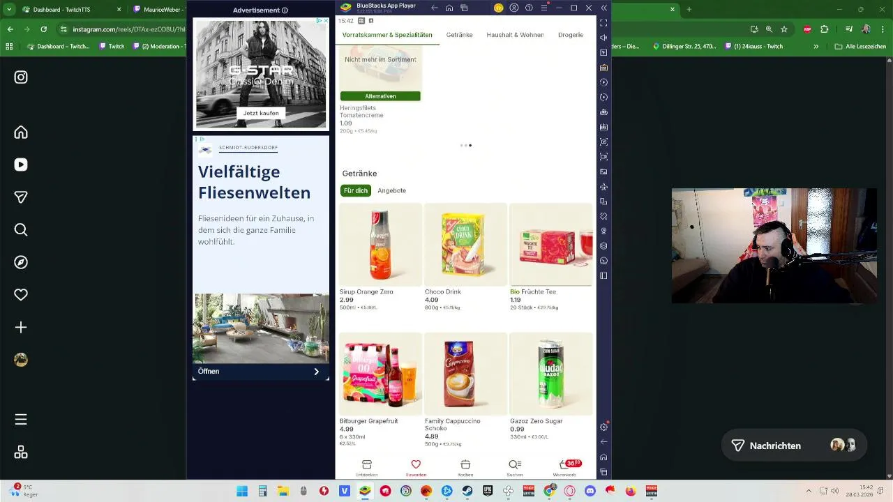Select the 'Angebote' filter chip

(391, 190)
